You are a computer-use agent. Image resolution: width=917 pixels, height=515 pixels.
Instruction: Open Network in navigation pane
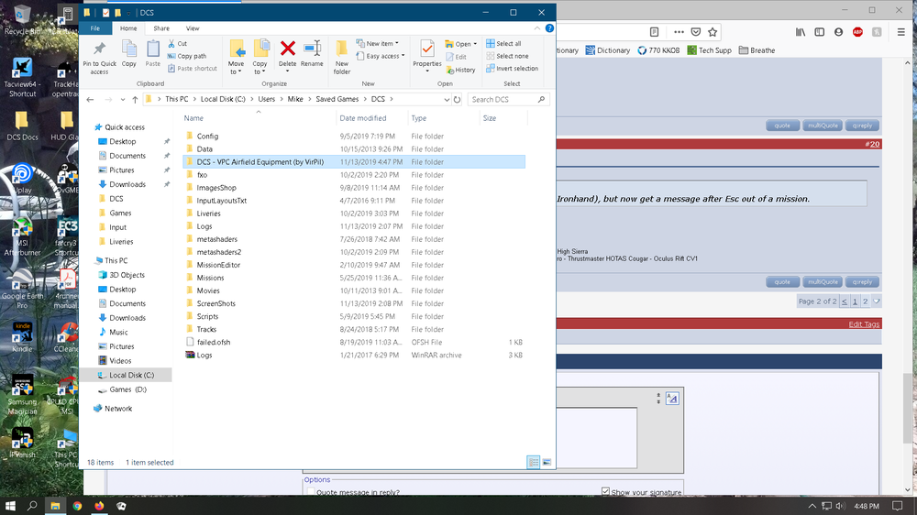(118, 409)
